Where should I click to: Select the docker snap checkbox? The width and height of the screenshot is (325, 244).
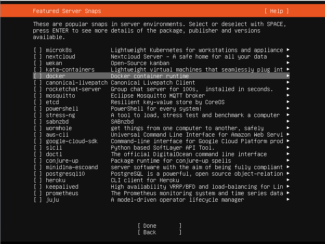(38, 76)
